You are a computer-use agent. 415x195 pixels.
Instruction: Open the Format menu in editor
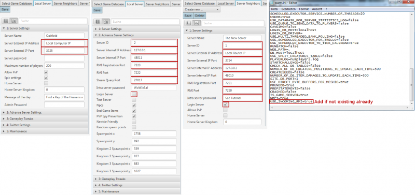tap(303, 9)
